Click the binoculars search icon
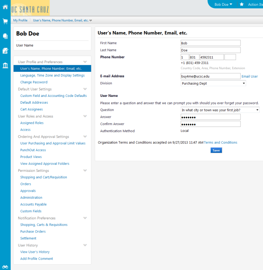 (x=5, y=267)
